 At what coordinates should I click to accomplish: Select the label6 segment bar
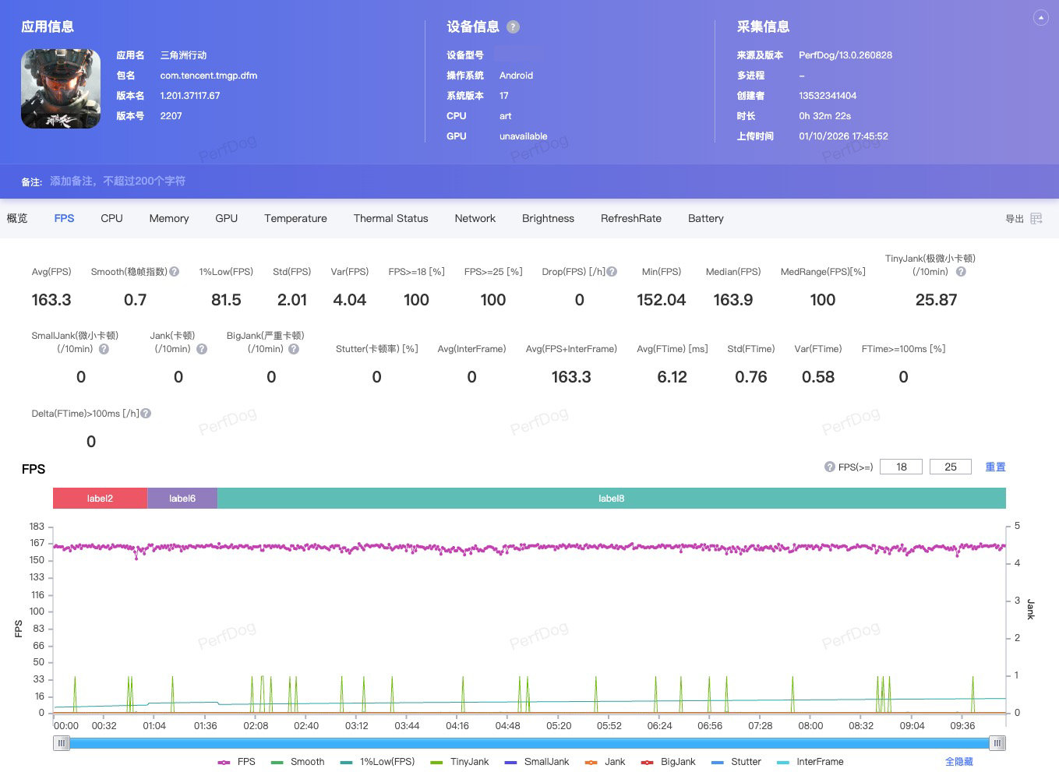click(x=182, y=499)
